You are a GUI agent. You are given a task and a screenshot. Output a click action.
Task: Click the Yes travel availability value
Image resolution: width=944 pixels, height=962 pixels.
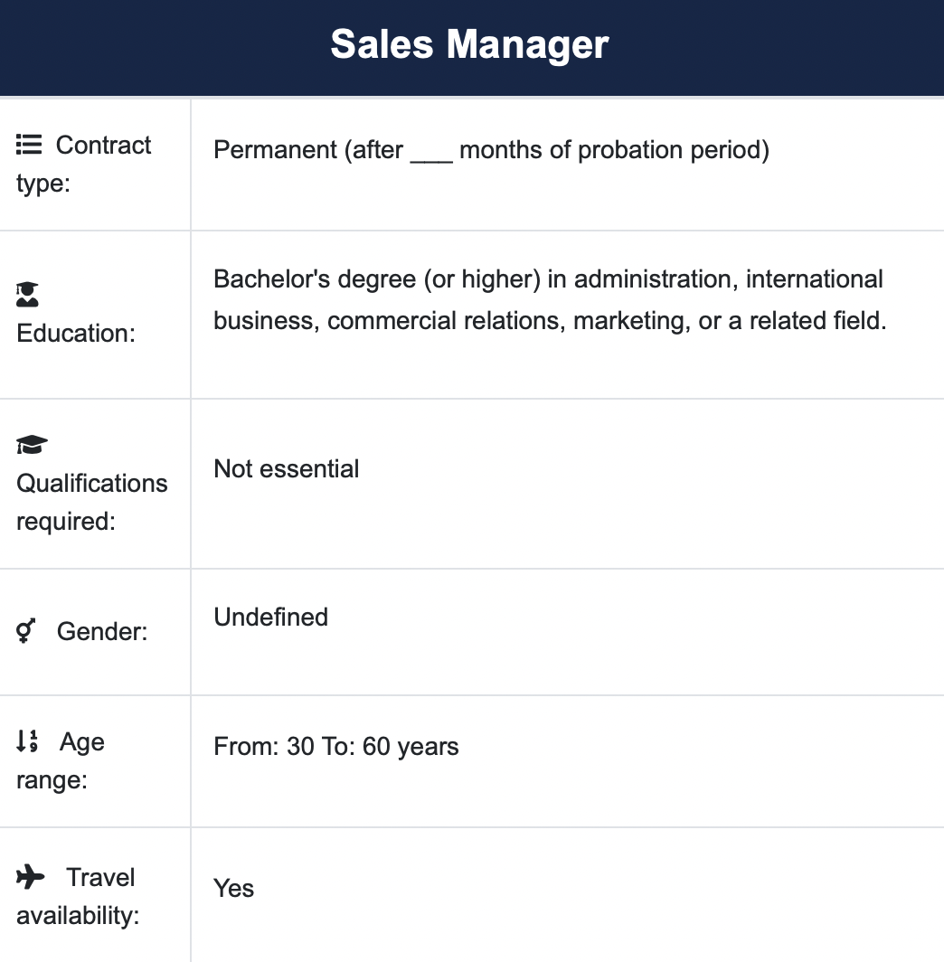[x=233, y=889]
